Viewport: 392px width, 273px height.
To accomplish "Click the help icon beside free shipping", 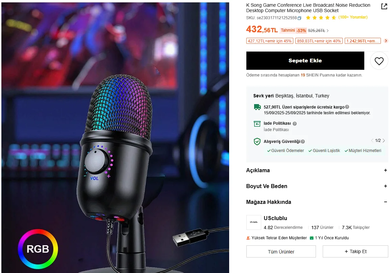I will [347, 107].
